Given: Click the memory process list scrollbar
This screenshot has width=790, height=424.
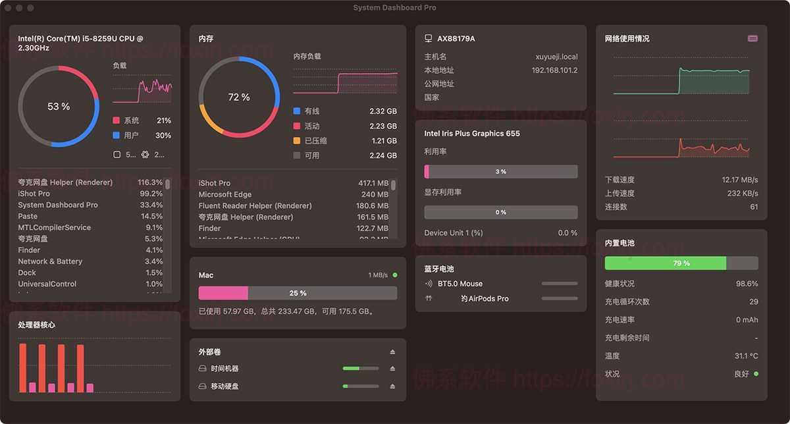Looking at the screenshot, I should tap(394, 185).
